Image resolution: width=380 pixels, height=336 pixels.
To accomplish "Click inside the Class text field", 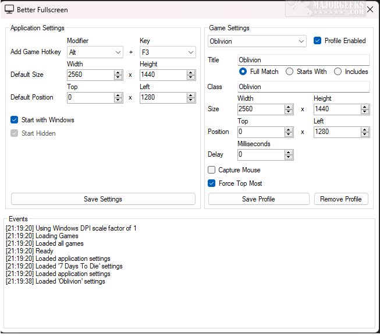I will tap(303, 87).
